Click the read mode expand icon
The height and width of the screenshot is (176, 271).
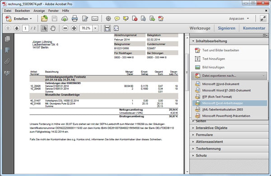[x=263, y=19]
